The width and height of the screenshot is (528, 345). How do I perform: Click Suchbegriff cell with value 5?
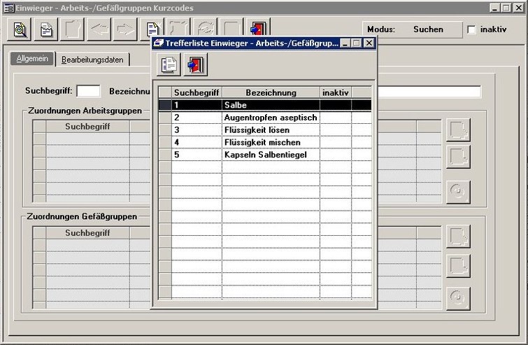click(x=197, y=155)
